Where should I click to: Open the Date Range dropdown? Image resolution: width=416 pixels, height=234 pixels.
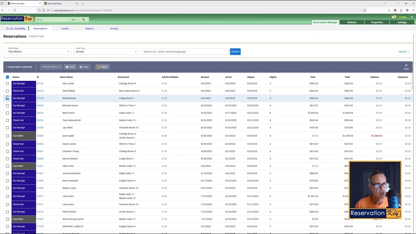coord(38,51)
